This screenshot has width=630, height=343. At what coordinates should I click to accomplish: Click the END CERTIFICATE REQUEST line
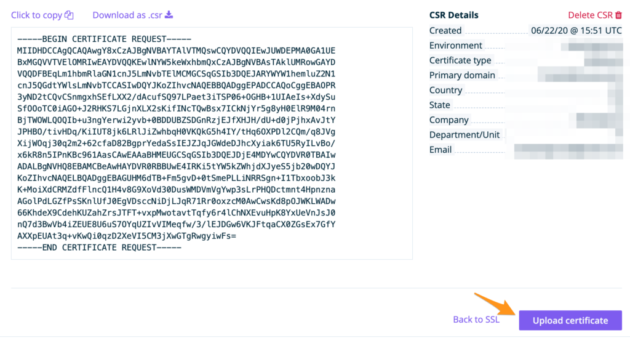pyautogui.click(x=99, y=248)
